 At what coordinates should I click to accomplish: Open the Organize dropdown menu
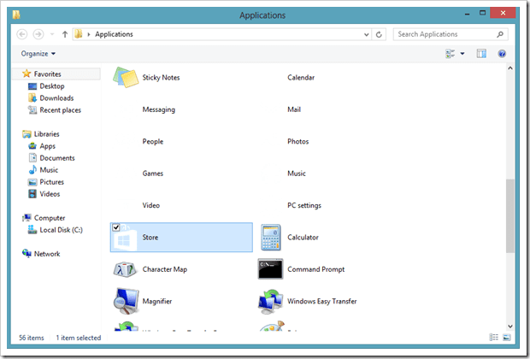click(38, 54)
